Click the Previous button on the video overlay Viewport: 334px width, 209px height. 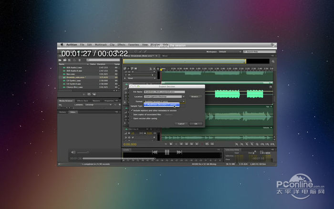(155, 152)
